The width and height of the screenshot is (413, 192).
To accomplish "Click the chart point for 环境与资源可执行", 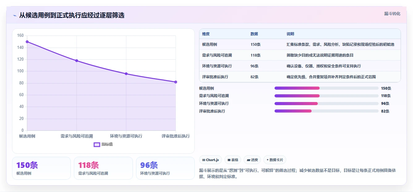I will (x=126, y=74).
